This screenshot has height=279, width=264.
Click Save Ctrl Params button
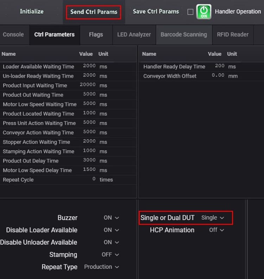(x=156, y=11)
